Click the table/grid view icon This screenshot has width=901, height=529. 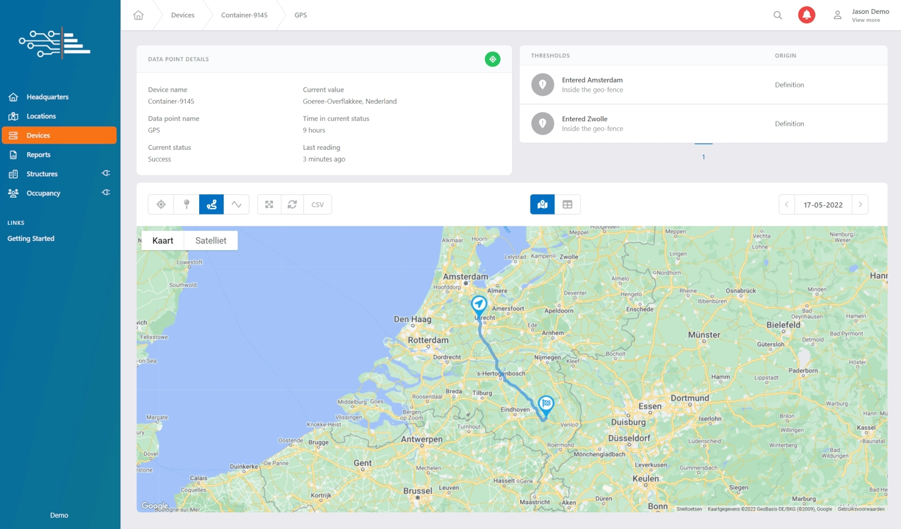(x=567, y=204)
